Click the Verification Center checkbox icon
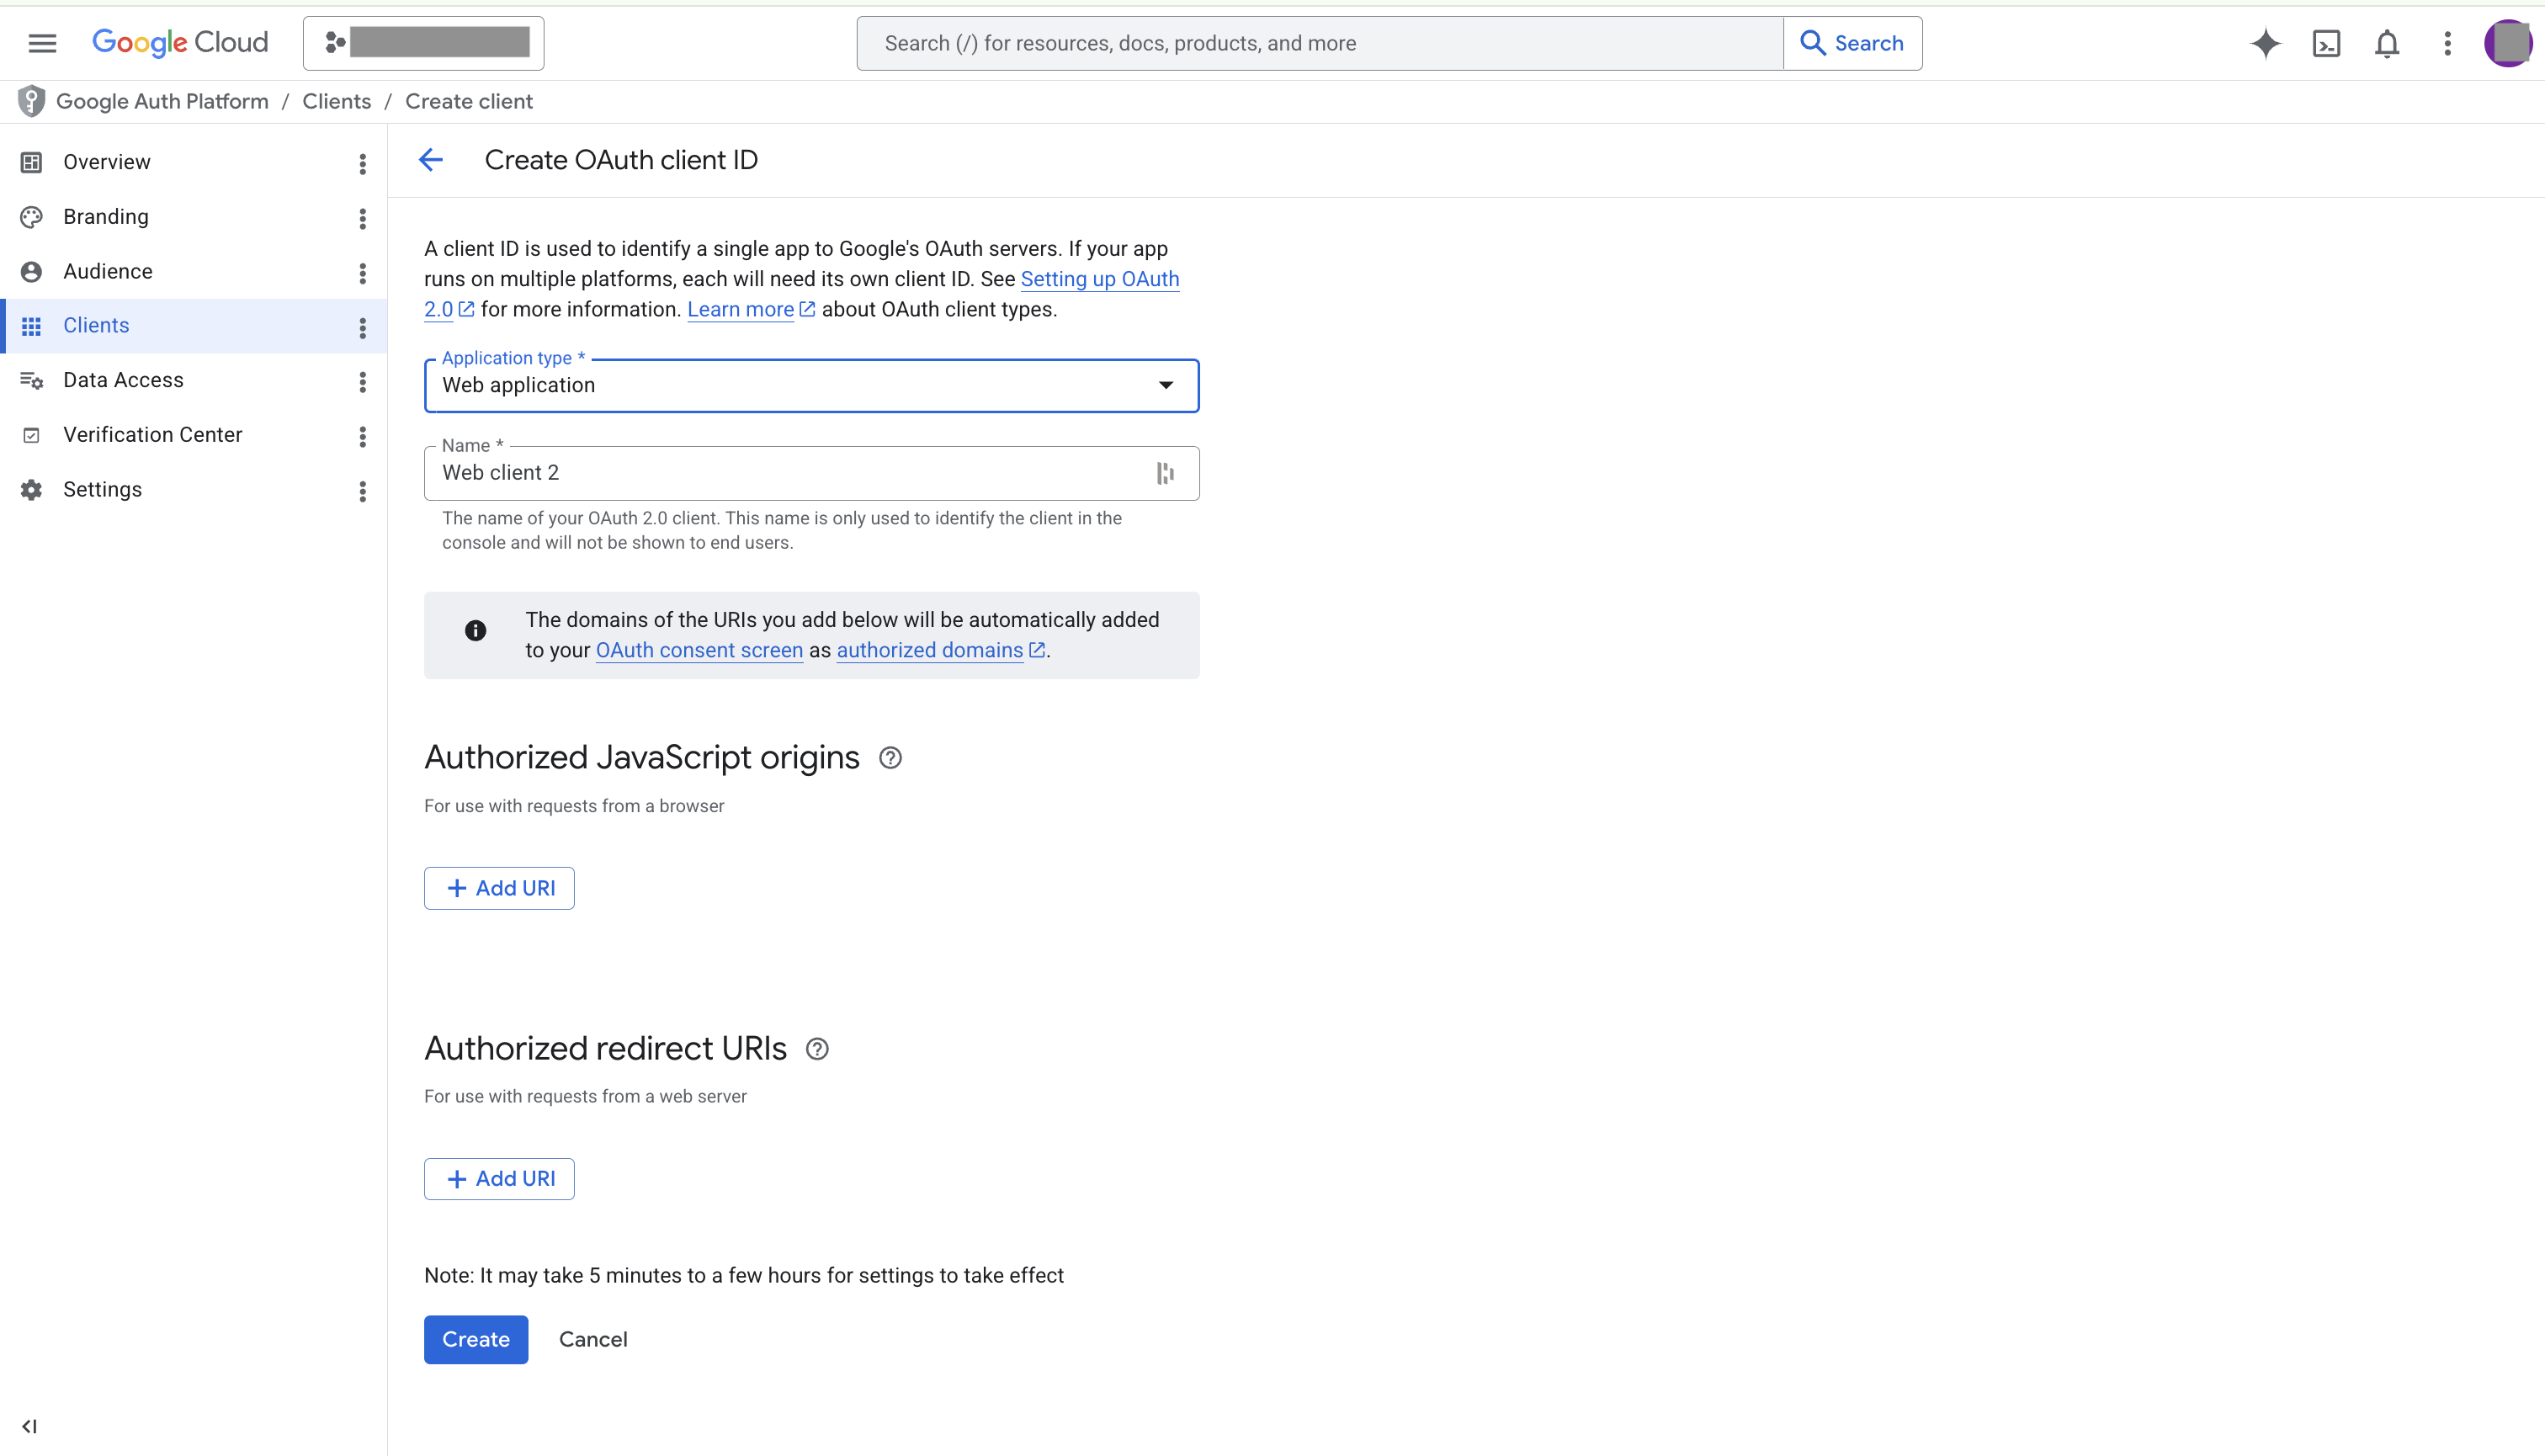2545x1456 pixels. 31,435
